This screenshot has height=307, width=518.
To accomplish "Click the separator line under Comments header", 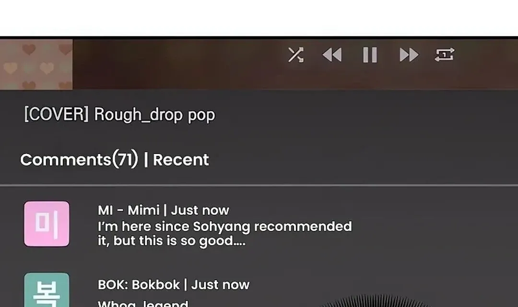I will pyautogui.click(x=259, y=185).
